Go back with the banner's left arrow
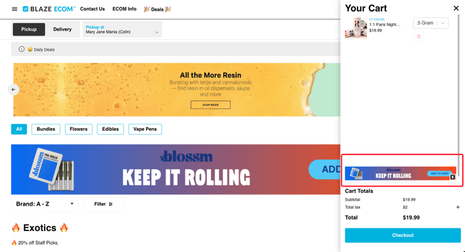The width and height of the screenshot is (465, 252). pyautogui.click(x=14, y=90)
